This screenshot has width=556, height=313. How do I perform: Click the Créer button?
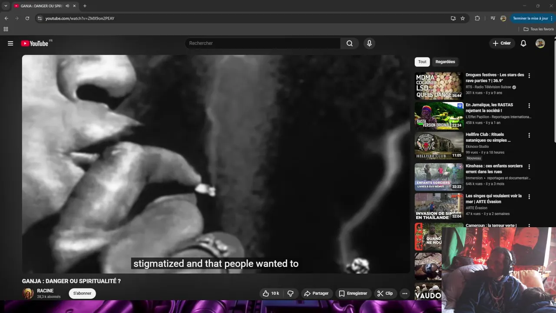[502, 43]
